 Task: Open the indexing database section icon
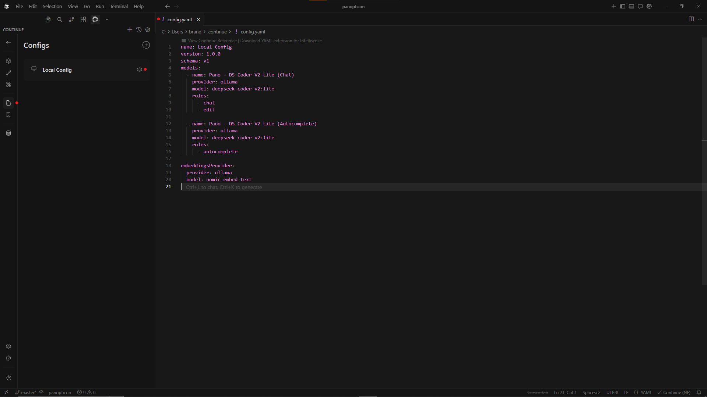(8, 133)
